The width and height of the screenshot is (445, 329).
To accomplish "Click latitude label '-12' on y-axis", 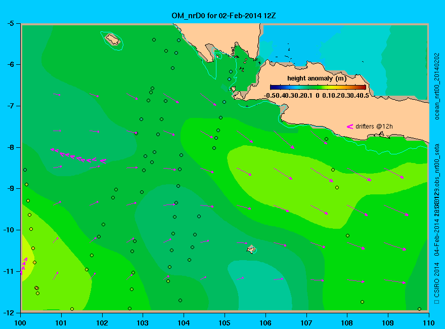I will (9, 312).
